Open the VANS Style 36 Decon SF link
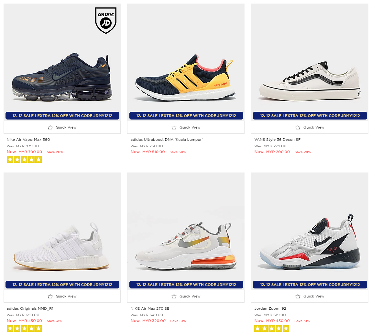The image size is (371, 334). [277, 140]
